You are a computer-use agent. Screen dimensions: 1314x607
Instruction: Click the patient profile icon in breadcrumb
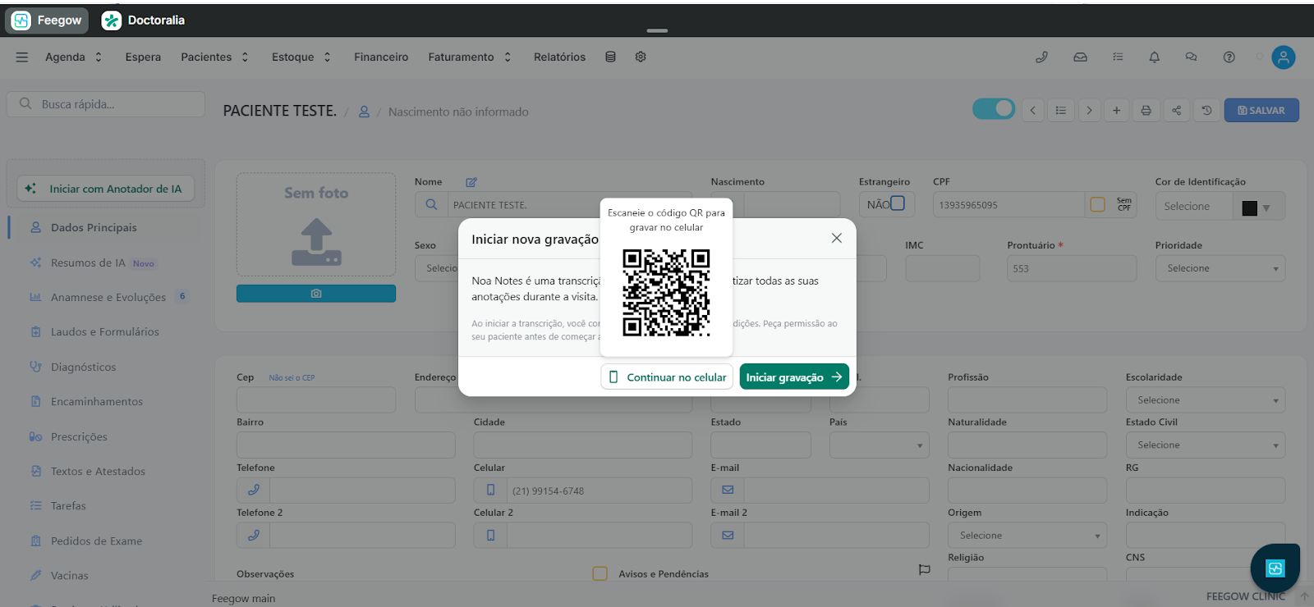click(364, 112)
